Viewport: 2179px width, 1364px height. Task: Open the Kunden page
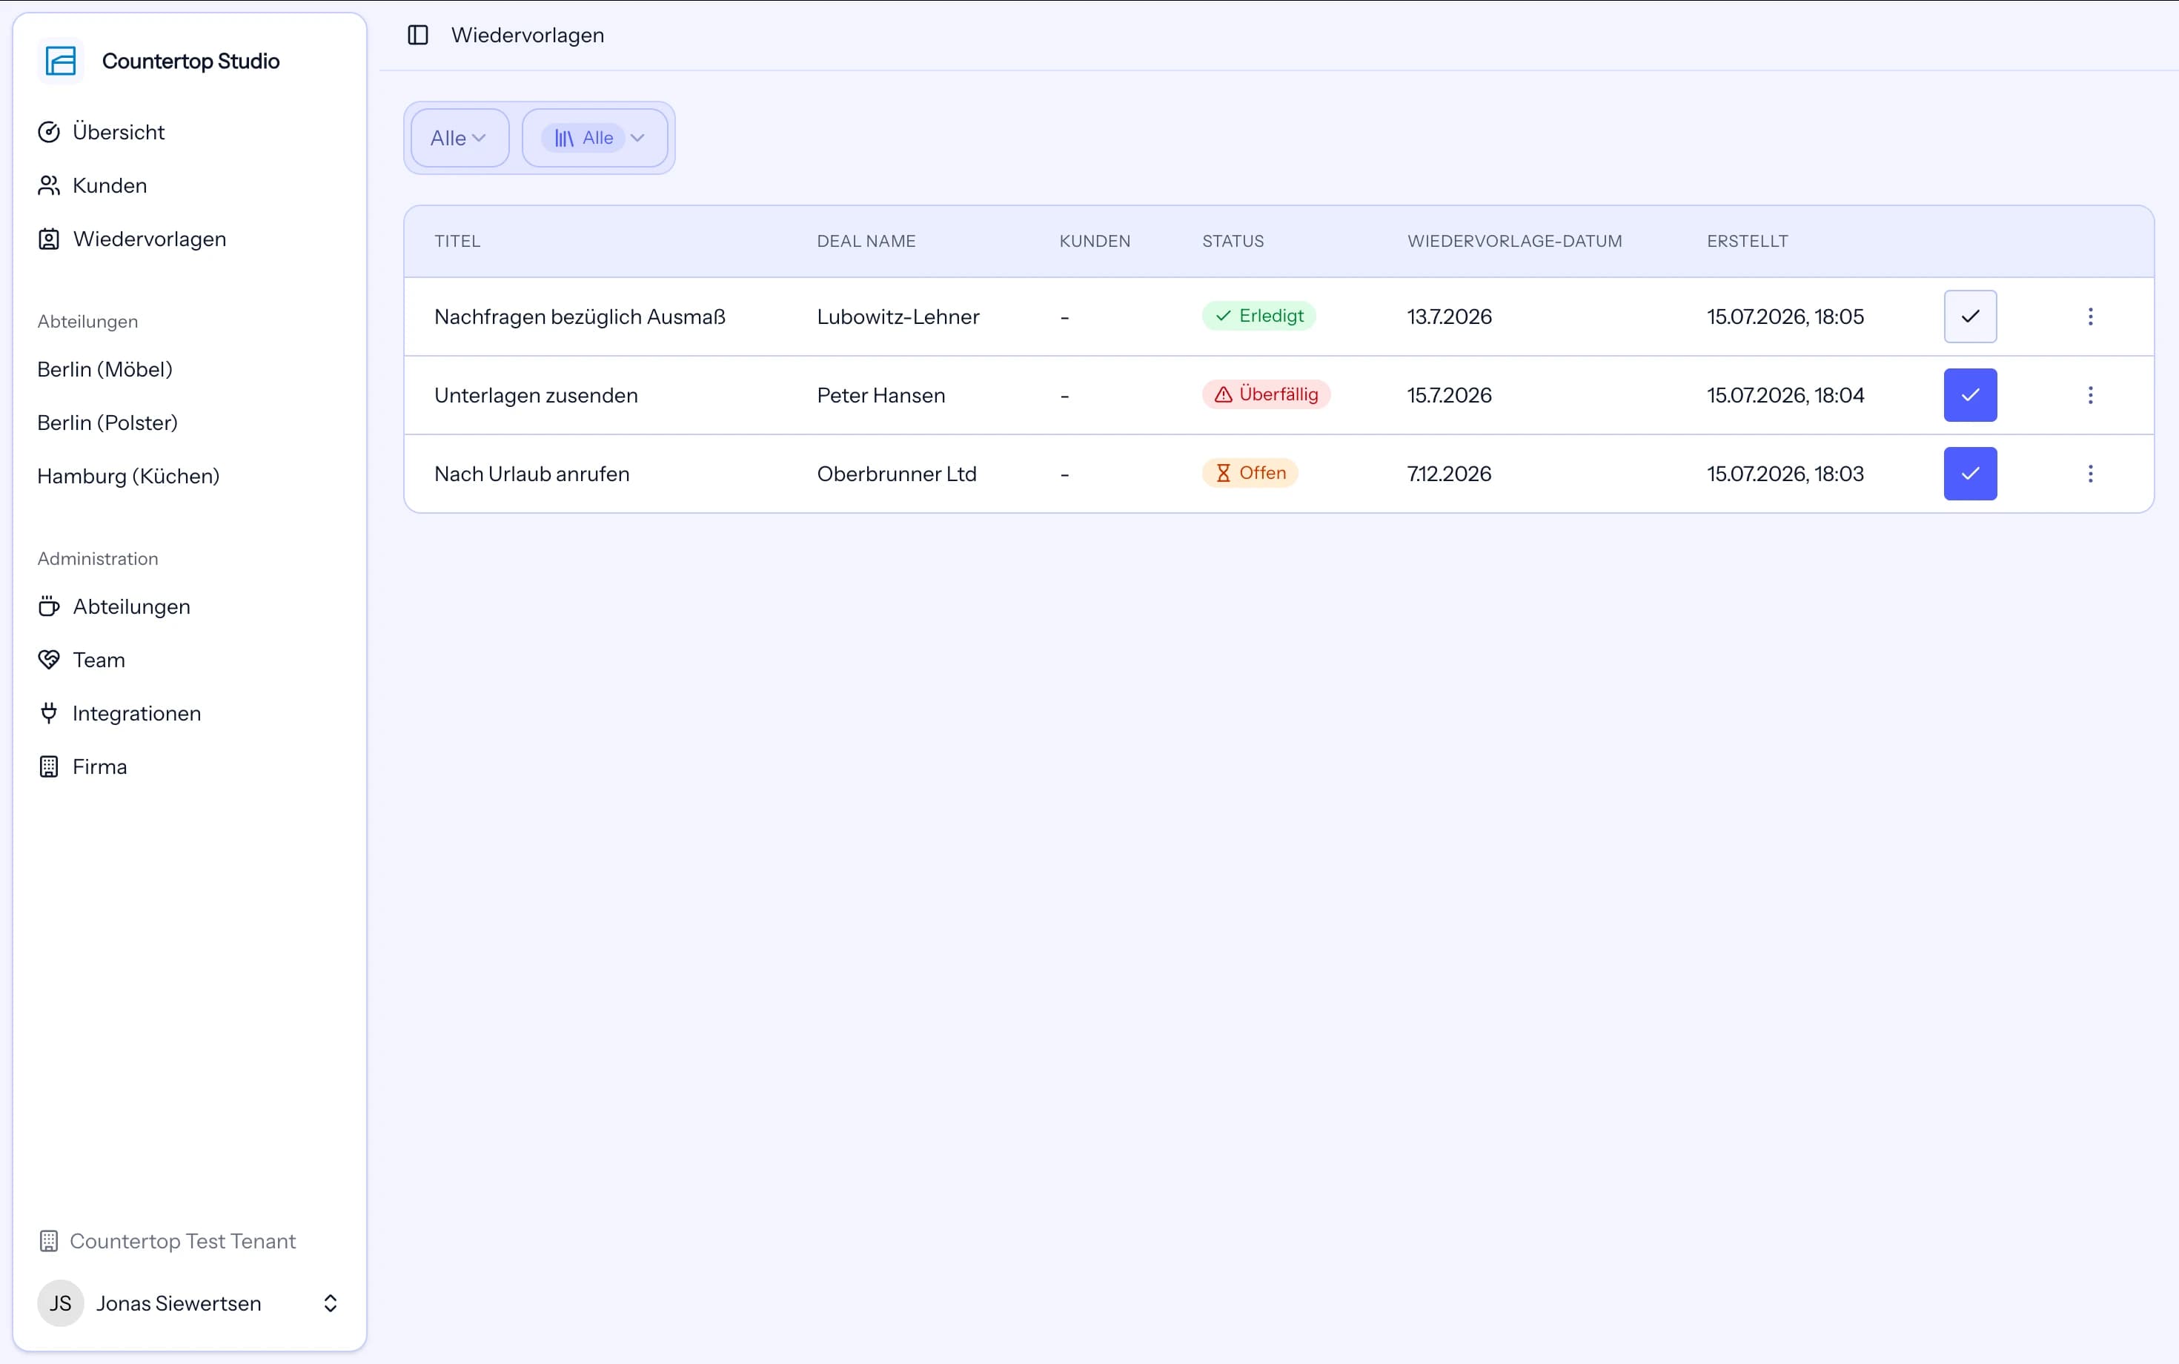pos(110,186)
